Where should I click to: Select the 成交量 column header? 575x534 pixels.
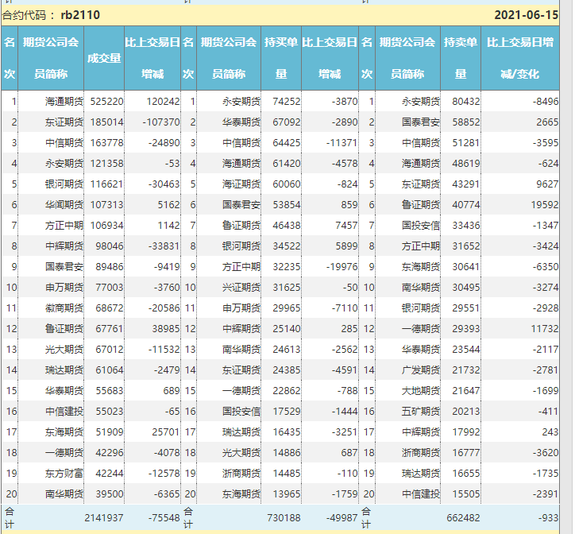104,58
